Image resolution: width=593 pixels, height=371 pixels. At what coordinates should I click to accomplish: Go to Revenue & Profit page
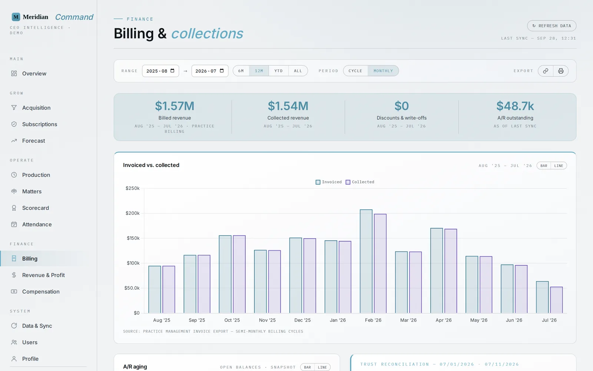(x=43, y=275)
